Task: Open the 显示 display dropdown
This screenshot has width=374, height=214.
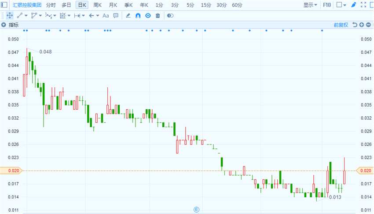Action: (310, 5)
